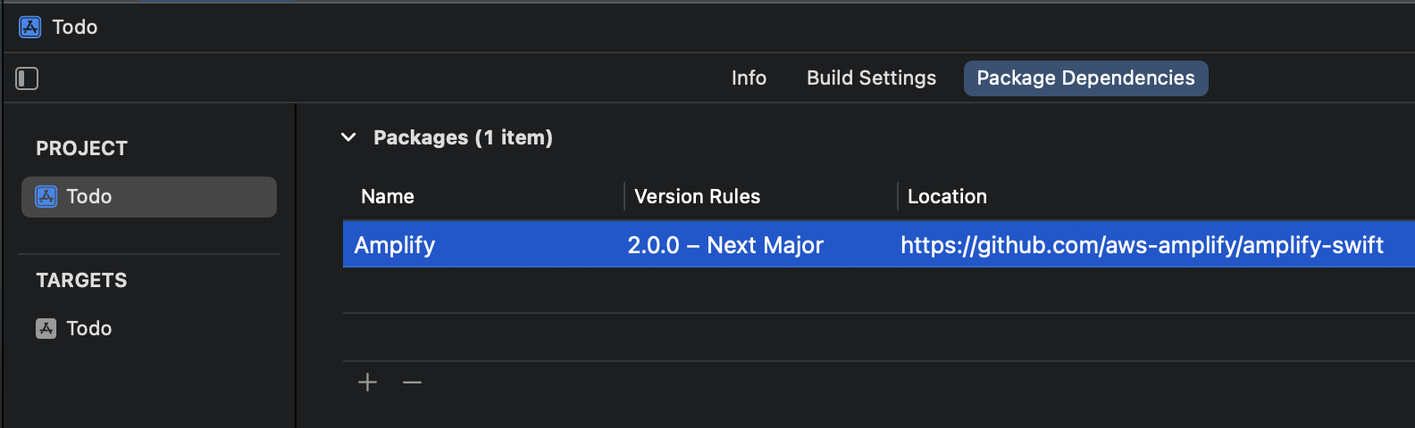This screenshot has height=428, width=1415.
Task: Select the Todo project label under PROJECT
Action: point(89,196)
